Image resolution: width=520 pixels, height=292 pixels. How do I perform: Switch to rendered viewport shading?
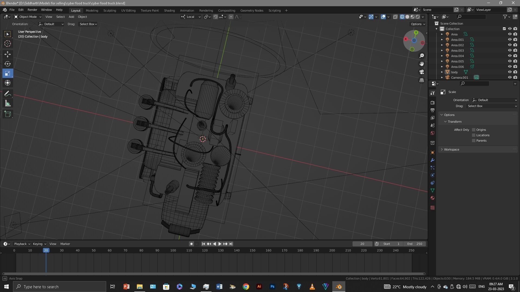tap(418, 17)
